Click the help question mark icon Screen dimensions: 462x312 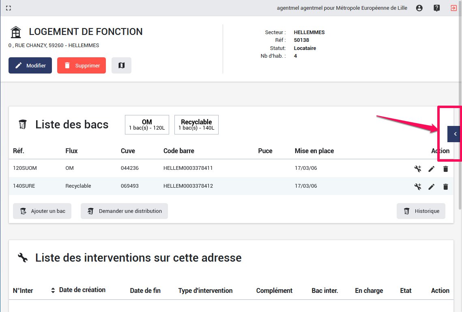[436, 8]
